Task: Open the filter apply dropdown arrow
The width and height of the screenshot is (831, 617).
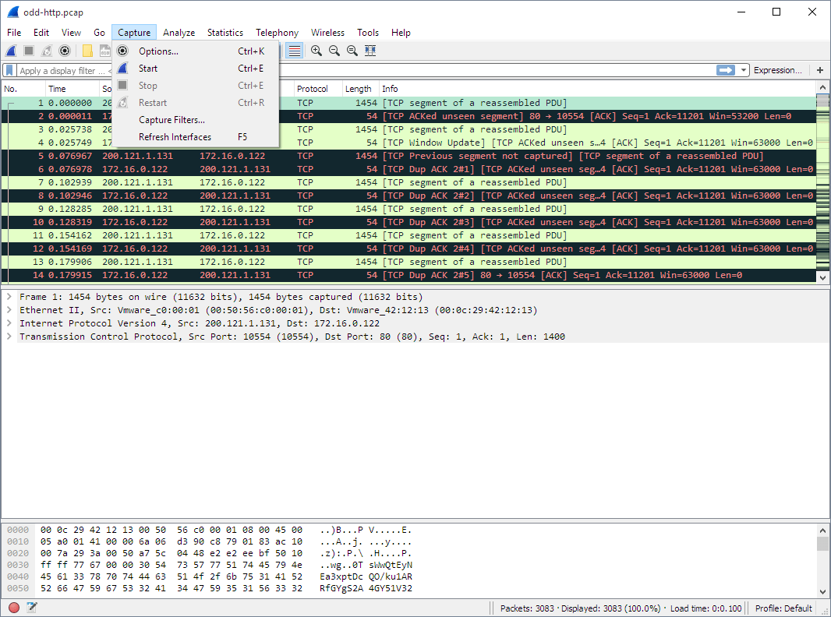Action: tap(743, 69)
